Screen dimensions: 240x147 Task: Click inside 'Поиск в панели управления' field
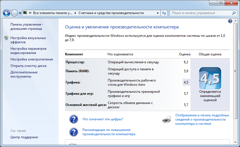(x=200, y=13)
